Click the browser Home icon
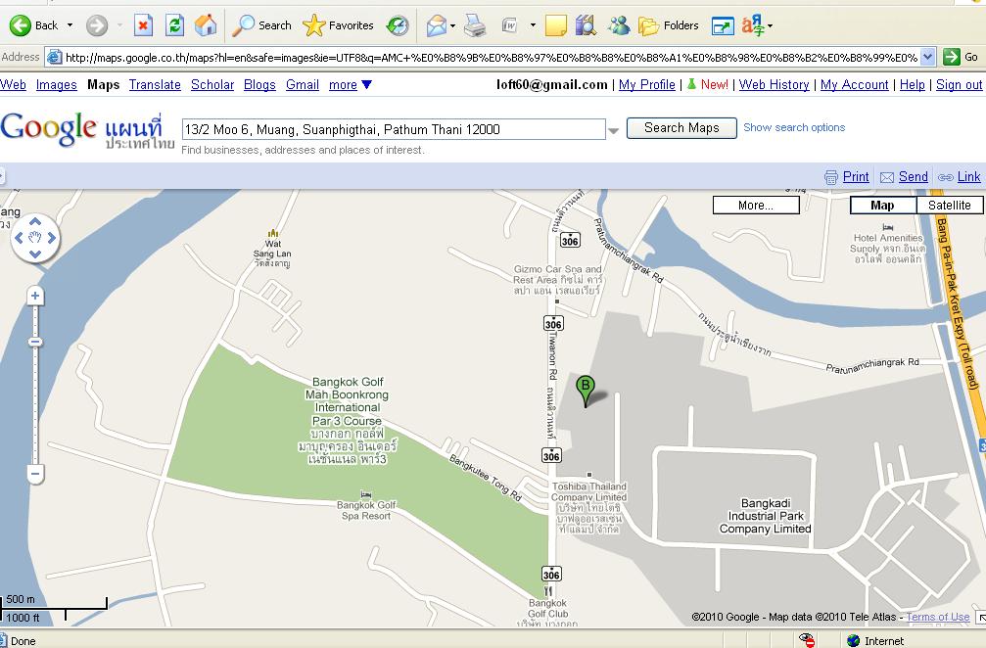The width and height of the screenshot is (986, 648). 206,25
